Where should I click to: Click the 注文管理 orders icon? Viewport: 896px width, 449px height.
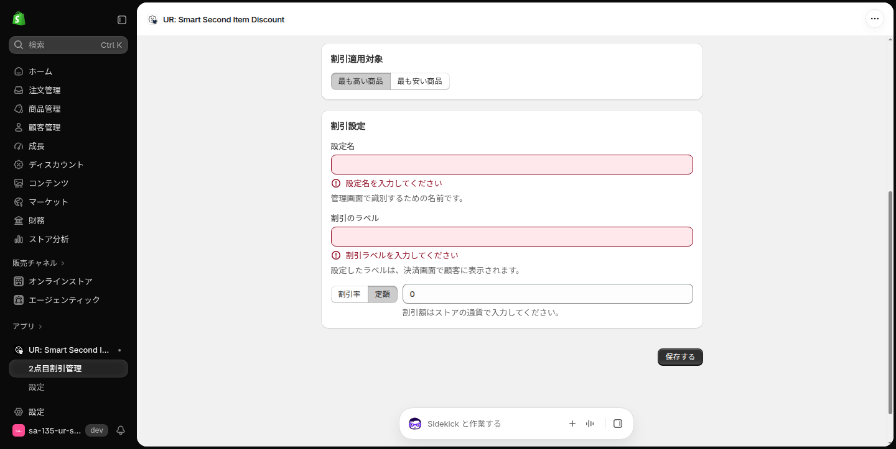19,90
